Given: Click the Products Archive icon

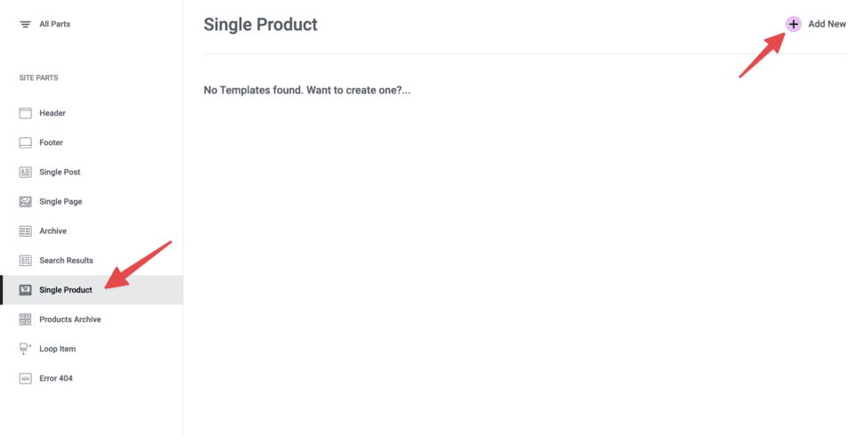Looking at the screenshot, I should pos(25,319).
